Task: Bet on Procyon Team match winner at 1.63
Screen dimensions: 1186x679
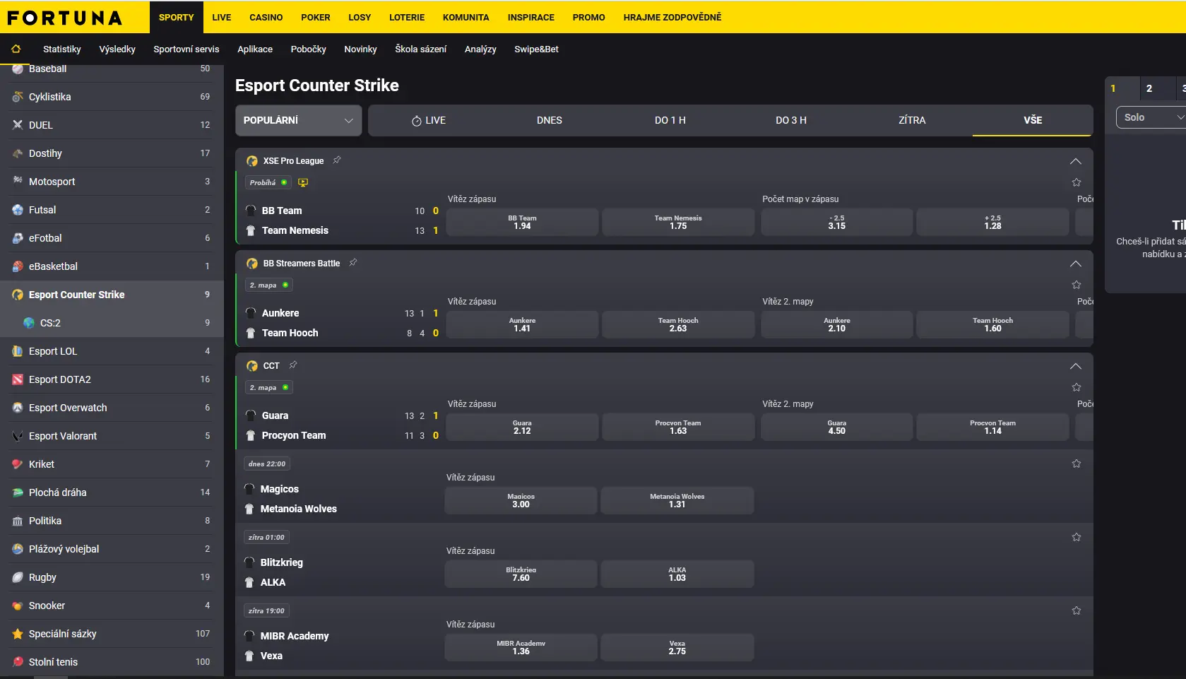Action: coord(678,427)
